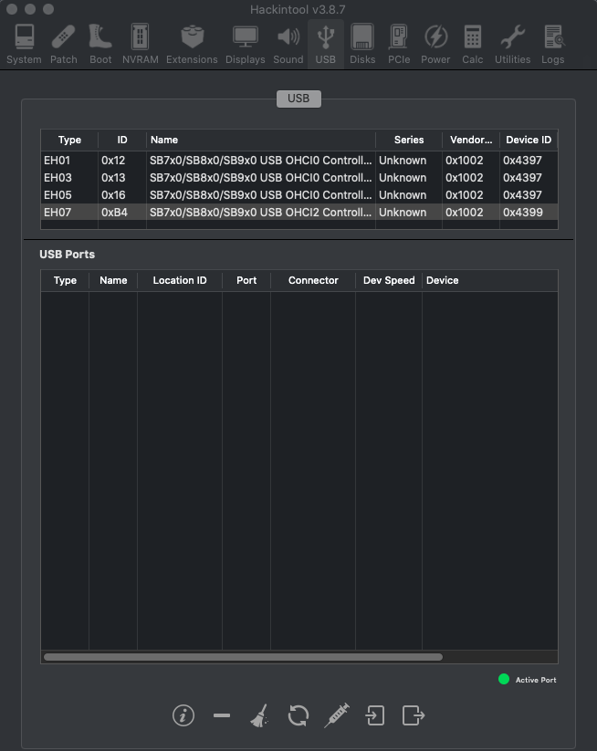View the Logs section
This screenshot has height=751, width=597.
click(552, 44)
